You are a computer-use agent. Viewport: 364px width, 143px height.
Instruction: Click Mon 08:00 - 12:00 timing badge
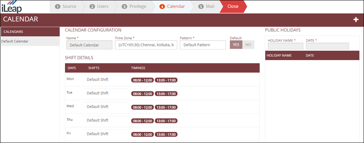click(x=142, y=80)
